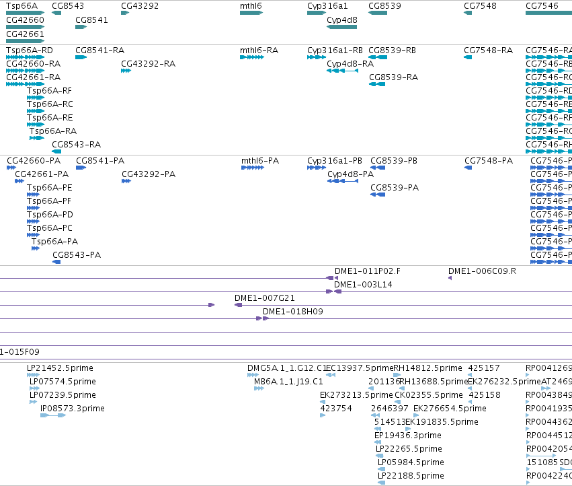Select the CG43292 gene glyph
572x486 pixels.
point(125,13)
